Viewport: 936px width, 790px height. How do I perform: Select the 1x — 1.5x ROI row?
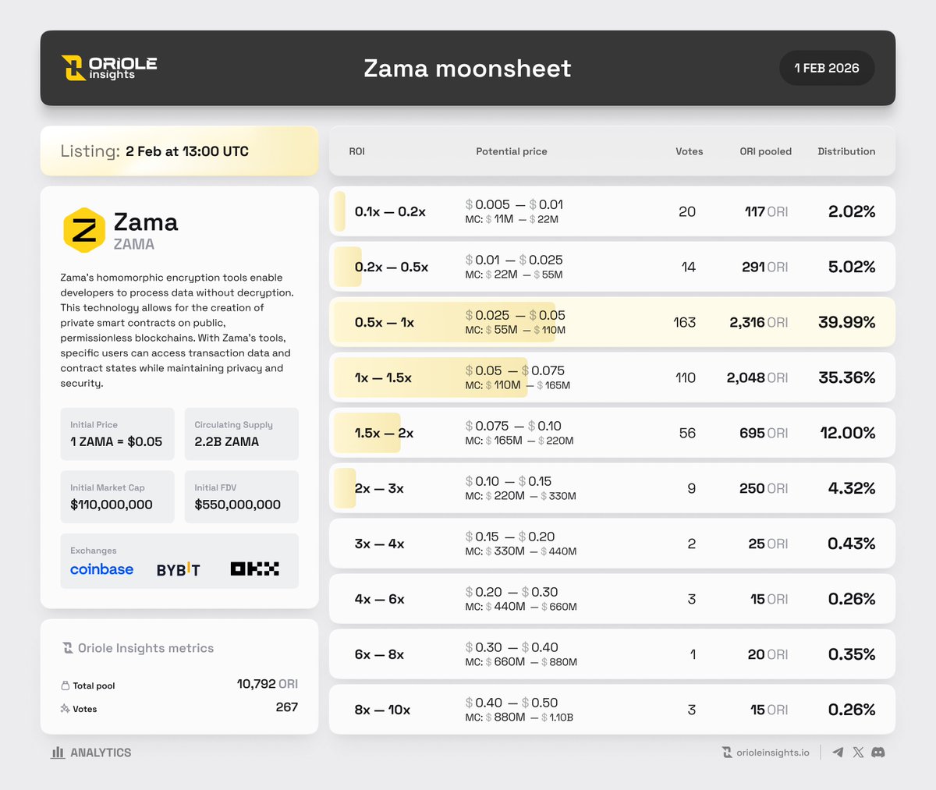pos(612,377)
